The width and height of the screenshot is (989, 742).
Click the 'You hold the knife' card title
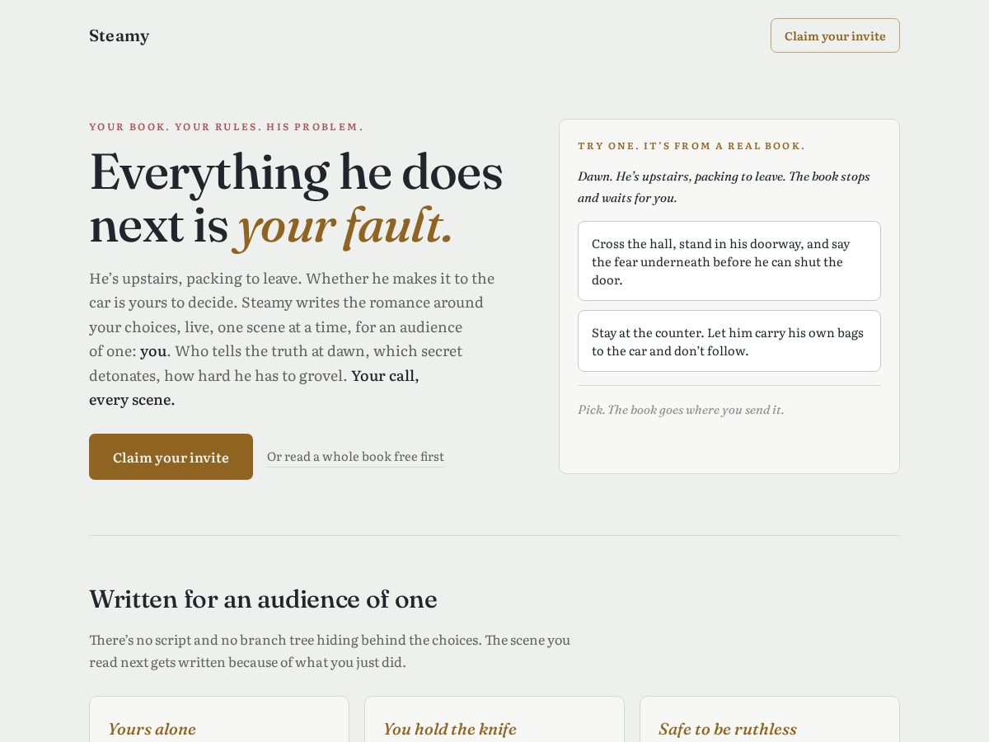450,730
